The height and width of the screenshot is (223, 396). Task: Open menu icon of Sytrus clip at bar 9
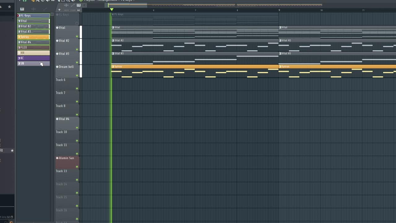[280, 67]
